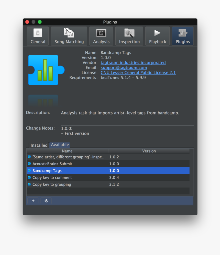Click the support@tagtraum.com email link
This screenshot has width=220, height=255.
tap(124, 68)
